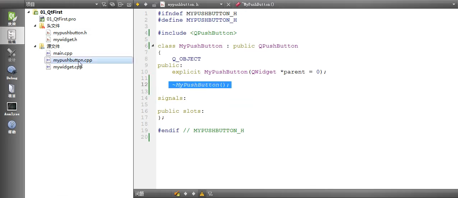Switch to Debug mode
This screenshot has height=198, width=458.
pyautogui.click(x=12, y=72)
